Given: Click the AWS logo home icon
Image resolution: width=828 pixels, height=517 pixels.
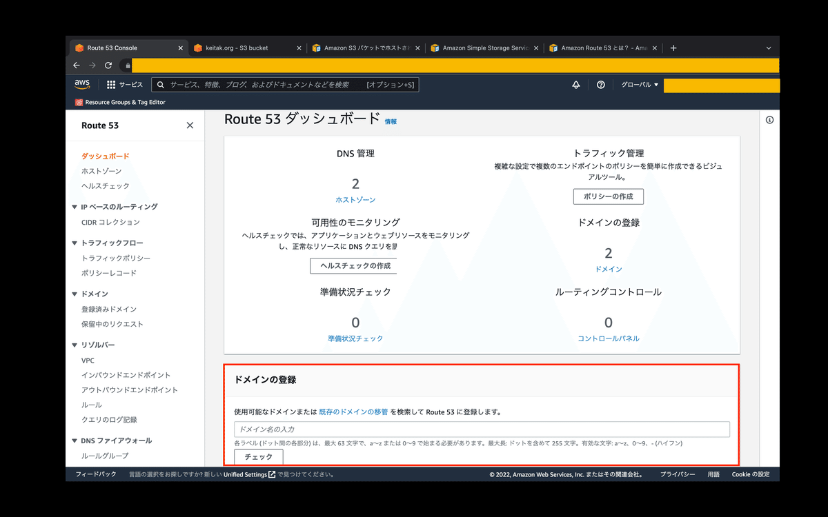Looking at the screenshot, I should click(82, 84).
